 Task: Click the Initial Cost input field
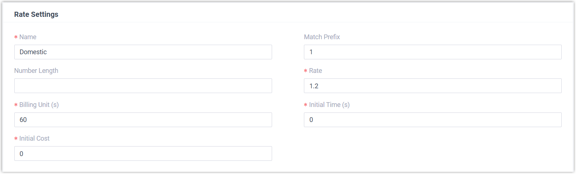(x=143, y=153)
